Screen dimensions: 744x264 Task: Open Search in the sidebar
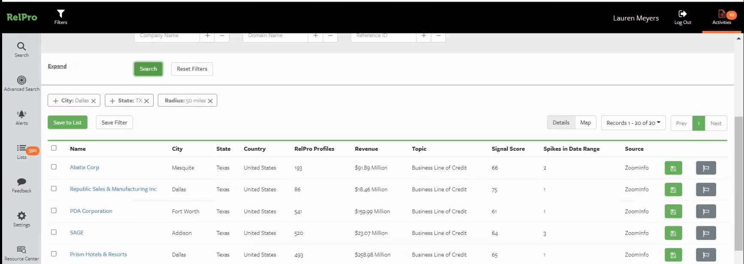tap(21, 49)
